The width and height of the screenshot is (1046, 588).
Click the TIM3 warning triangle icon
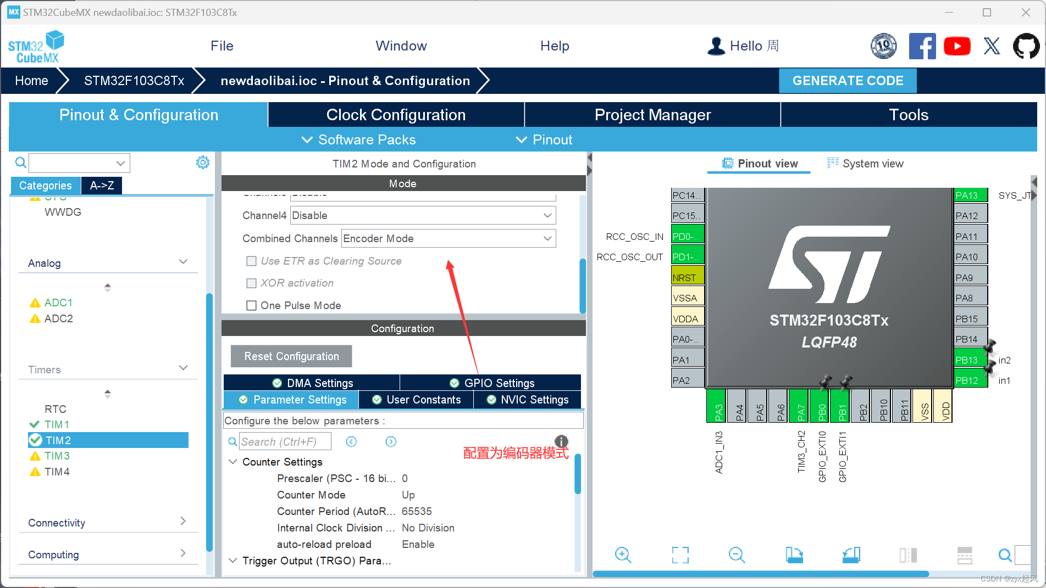(35, 456)
